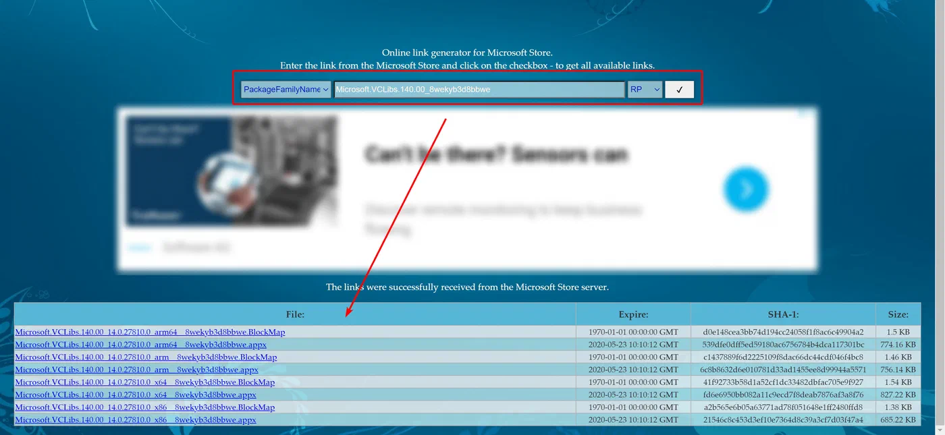This screenshot has height=435, width=945.
Task: Click the 'File:' column header
Action: [x=295, y=314]
